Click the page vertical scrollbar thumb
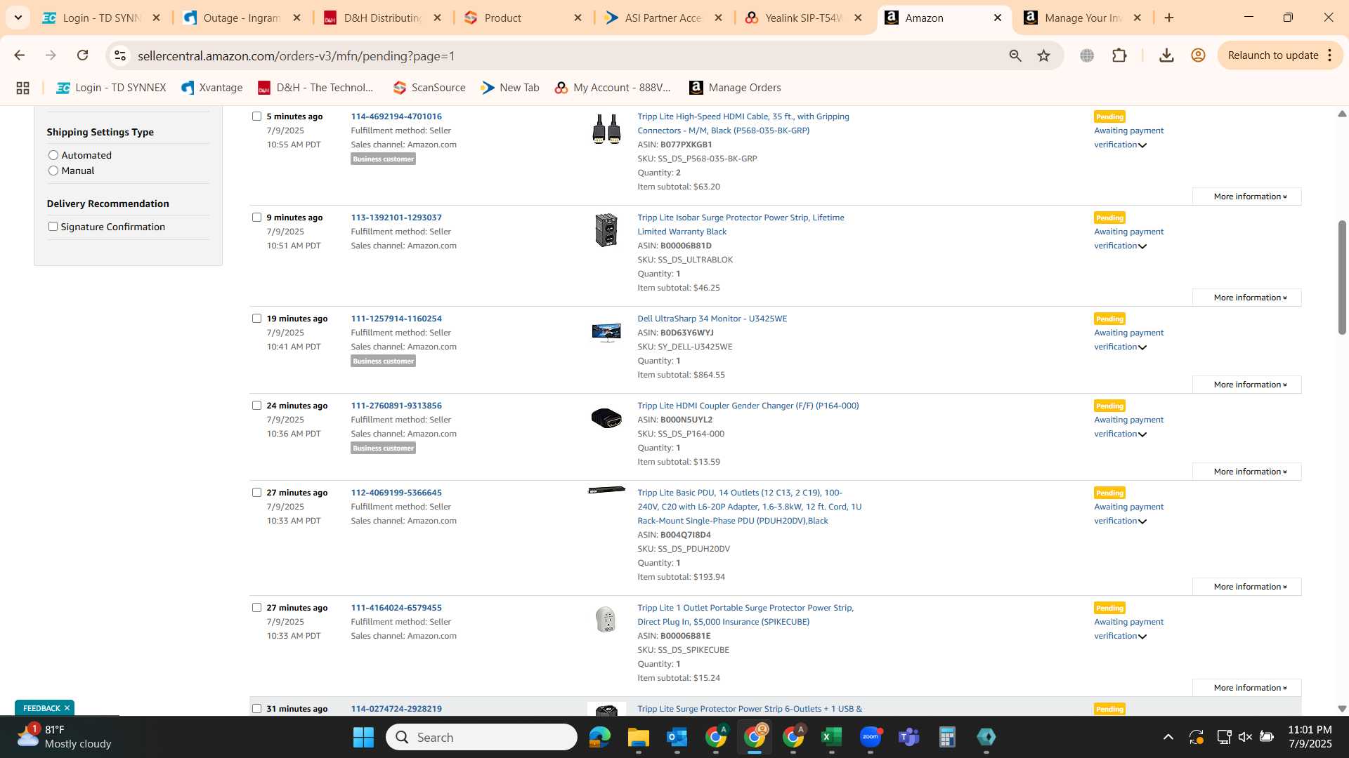 [1342, 277]
